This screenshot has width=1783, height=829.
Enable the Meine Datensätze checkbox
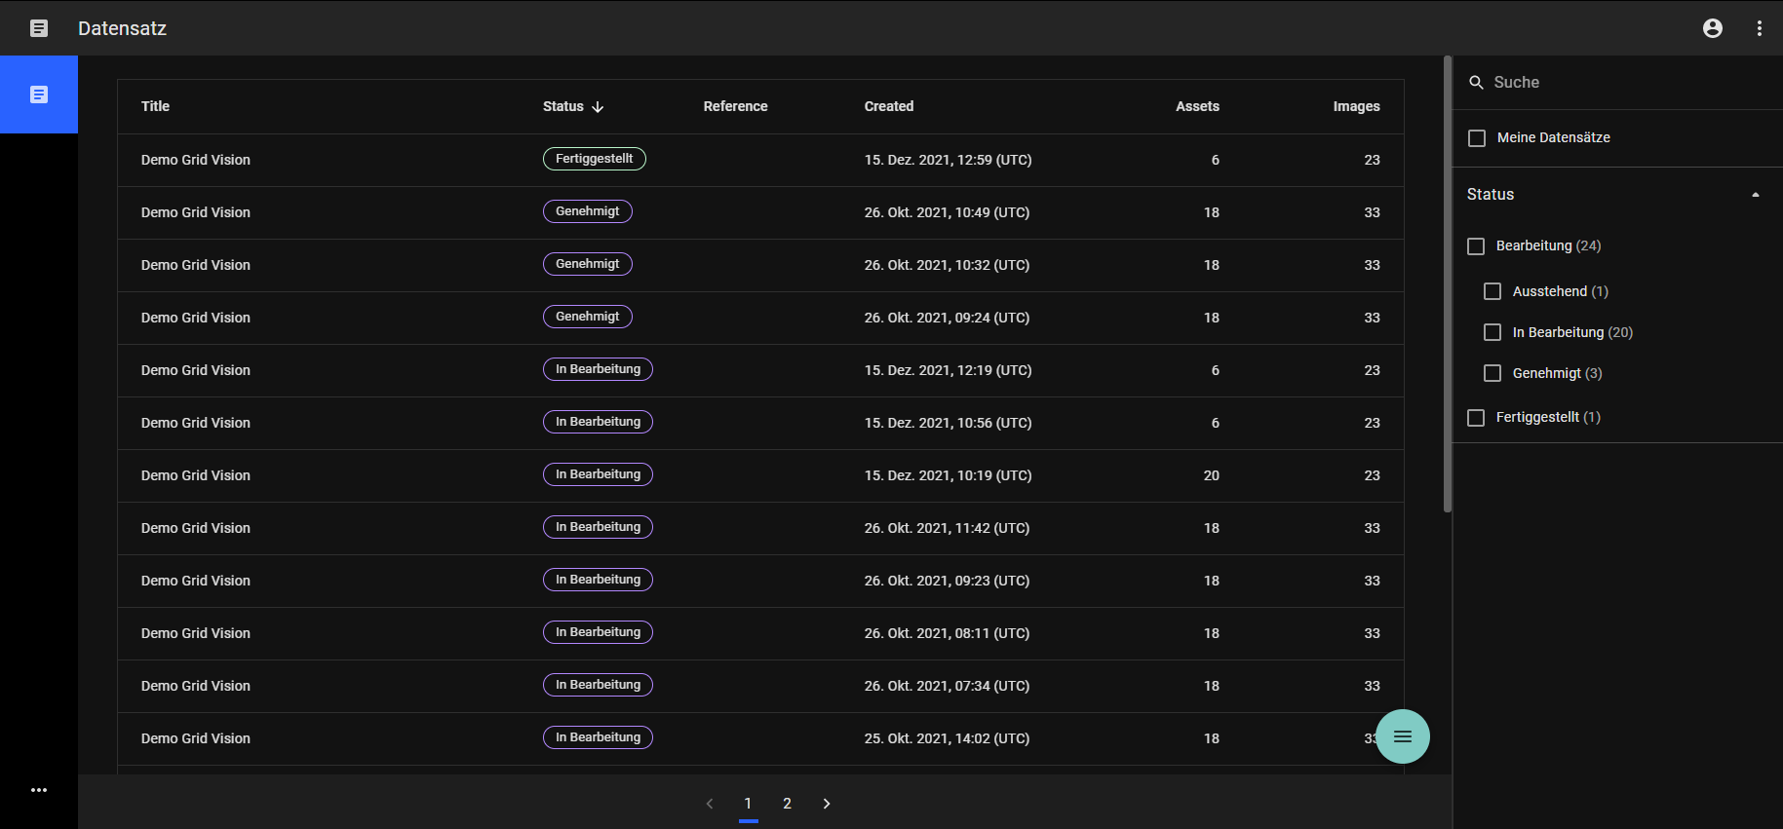[x=1477, y=138]
